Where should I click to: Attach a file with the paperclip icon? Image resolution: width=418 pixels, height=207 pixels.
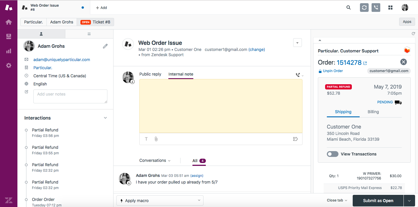(x=156, y=139)
